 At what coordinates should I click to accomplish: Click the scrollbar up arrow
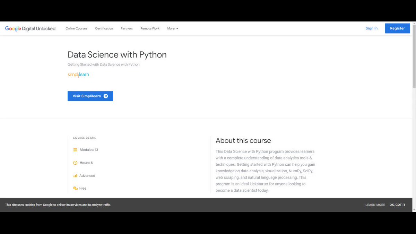point(414,24)
